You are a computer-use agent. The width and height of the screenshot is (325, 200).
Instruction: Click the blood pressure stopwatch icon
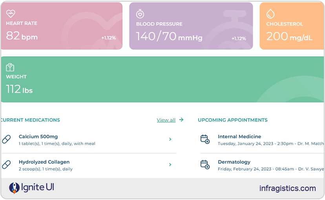(140, 14)
